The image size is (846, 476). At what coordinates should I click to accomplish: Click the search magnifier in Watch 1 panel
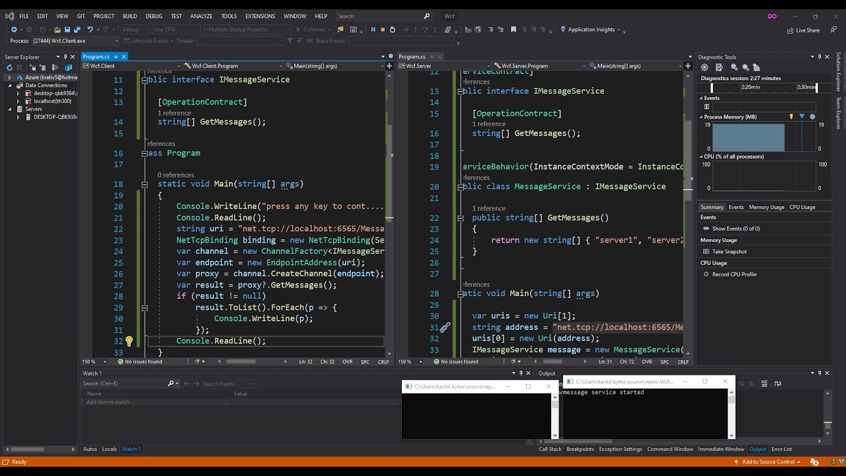pos(171,383)
